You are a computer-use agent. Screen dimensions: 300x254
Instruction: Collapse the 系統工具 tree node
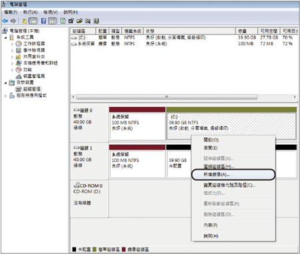coord(5,37)
